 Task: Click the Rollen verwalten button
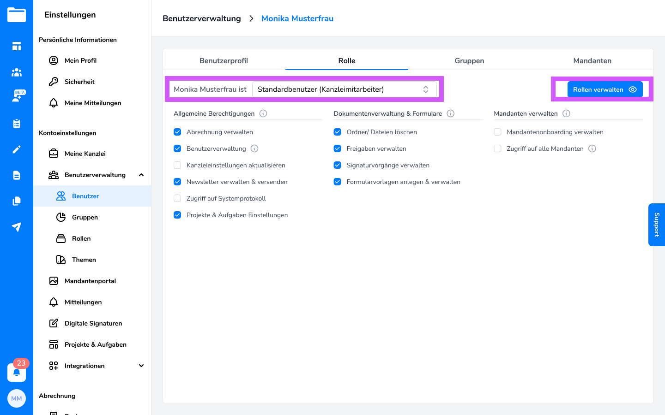pos(605,89)
